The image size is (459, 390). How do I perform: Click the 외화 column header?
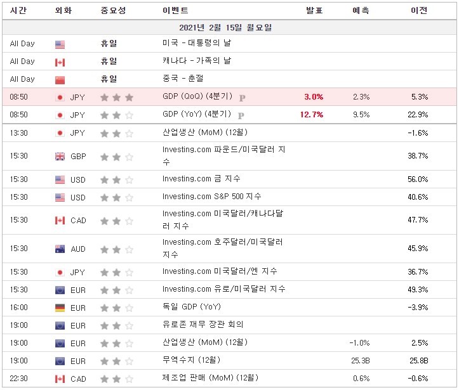point(63,11)
